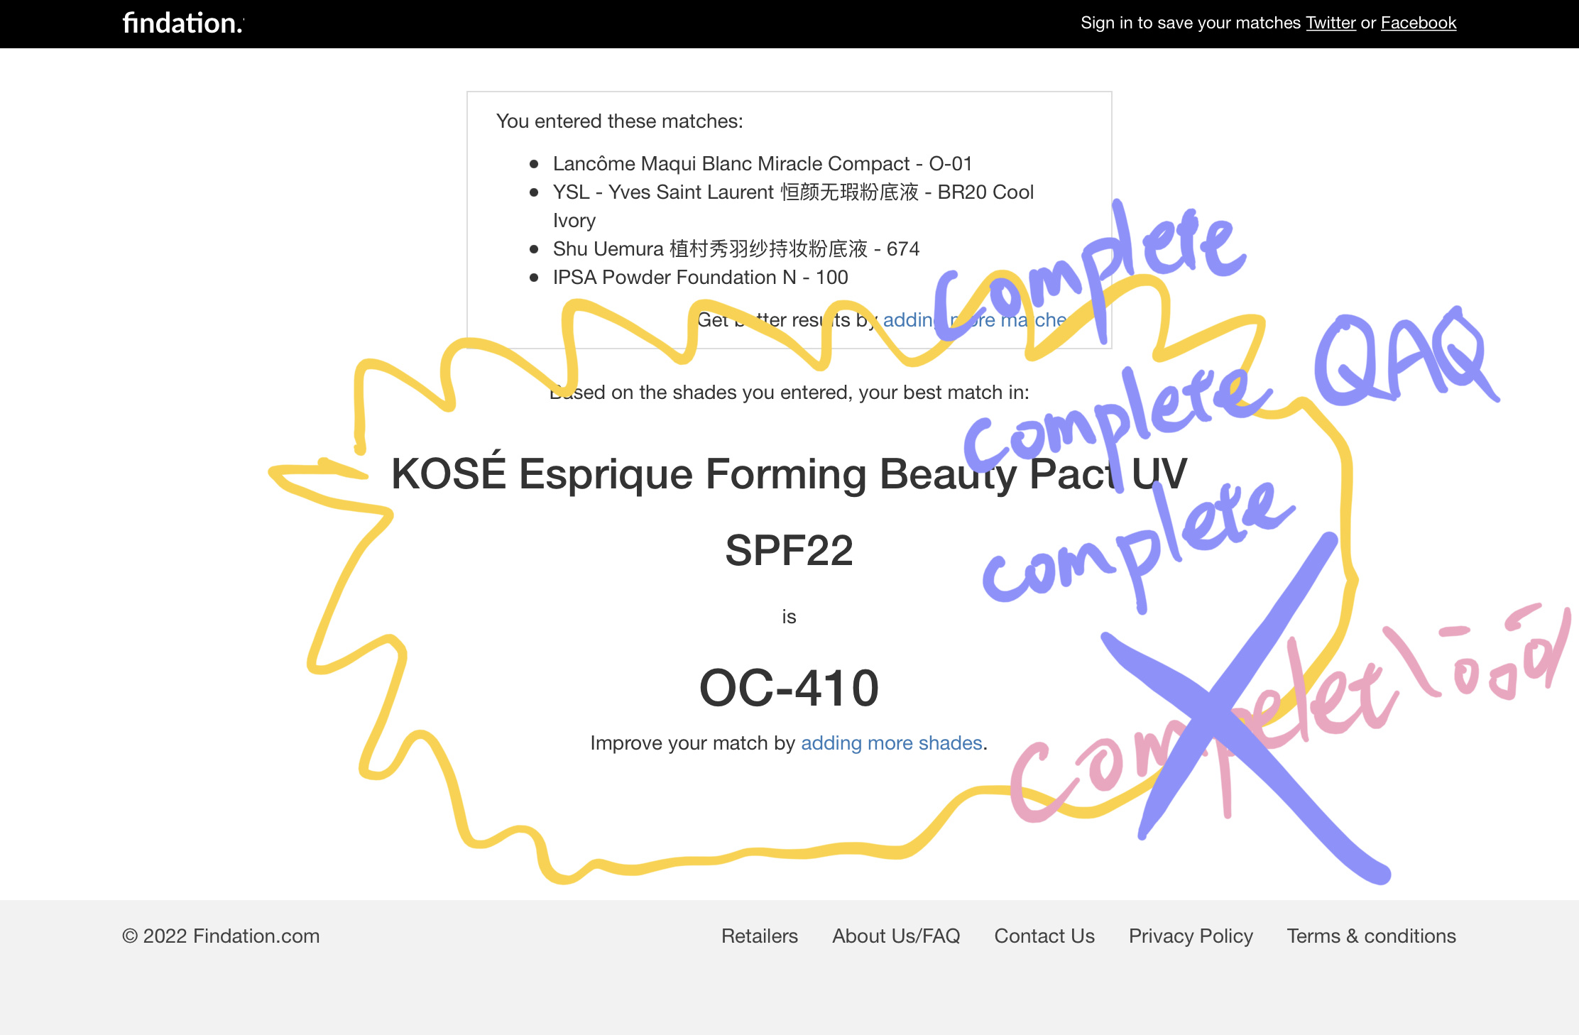The width and height of the screenshot is (1579, 1035).
Task: Open About Us/FAQ in the footer
Action: pos(896,936)
